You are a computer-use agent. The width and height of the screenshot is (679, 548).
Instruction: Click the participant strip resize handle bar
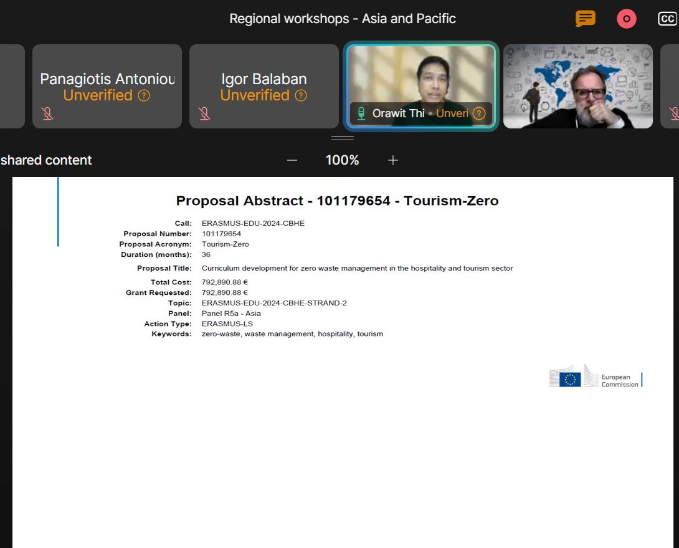(343, 138)
